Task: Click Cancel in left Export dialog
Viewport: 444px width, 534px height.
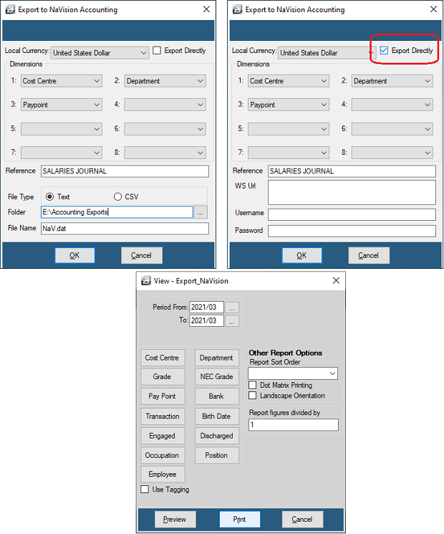Action: coord(142,255)
